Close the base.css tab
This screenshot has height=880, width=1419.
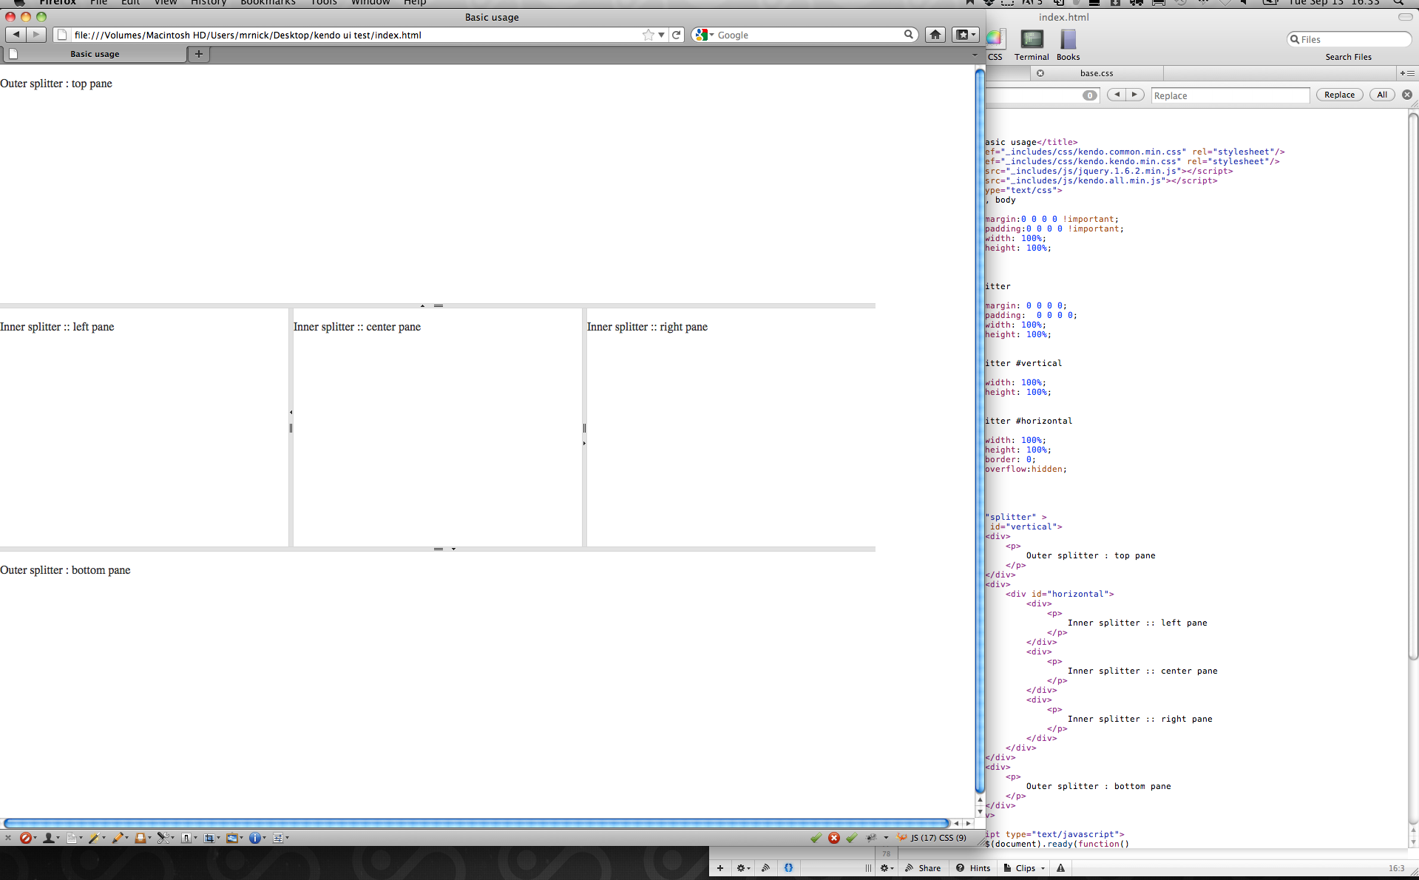1040,73
